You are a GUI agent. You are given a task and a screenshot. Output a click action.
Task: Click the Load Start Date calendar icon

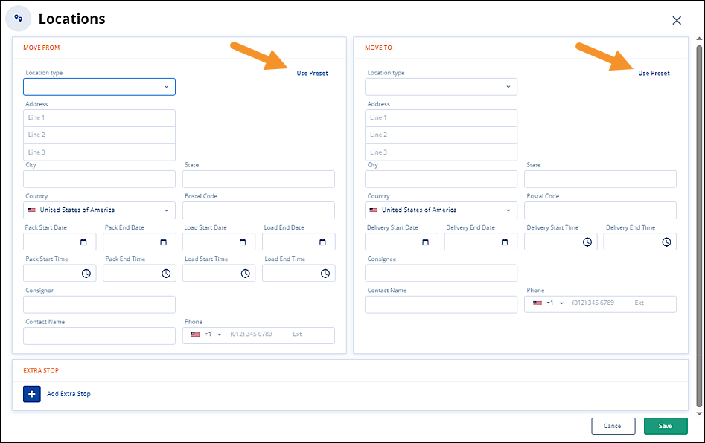click(x=243, y=242)
